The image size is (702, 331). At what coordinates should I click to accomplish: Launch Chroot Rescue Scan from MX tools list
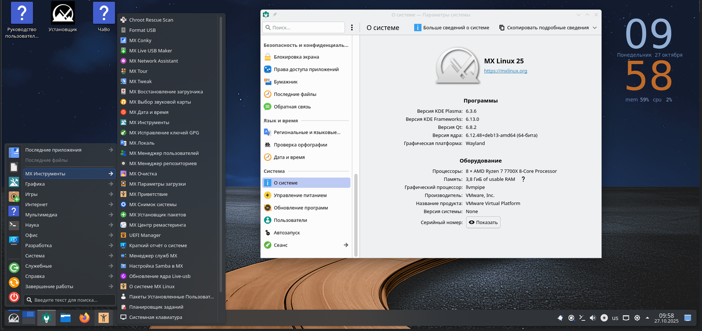(x=168, y=20)
